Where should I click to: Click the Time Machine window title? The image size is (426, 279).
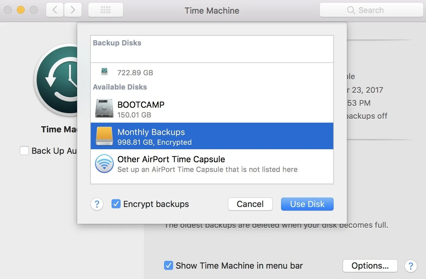coord(212,10)
